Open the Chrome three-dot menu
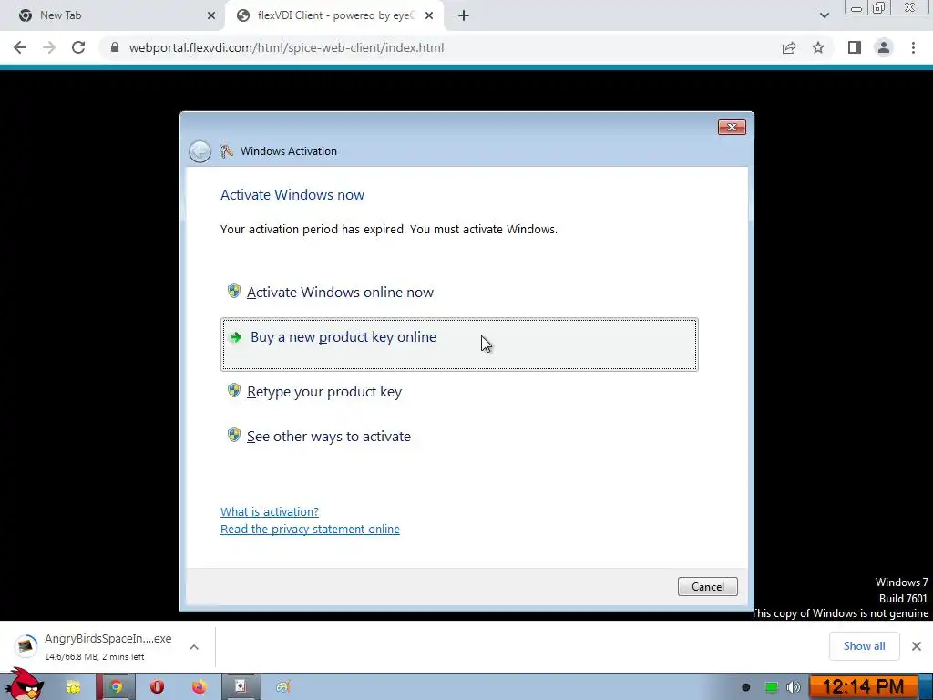The height and width of the screenshot is (700, 933). pyautogui.click(x=913, y=47)
